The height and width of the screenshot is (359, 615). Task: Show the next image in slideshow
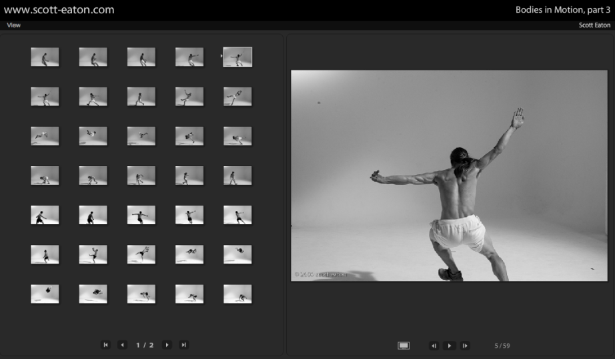point(466,346)
